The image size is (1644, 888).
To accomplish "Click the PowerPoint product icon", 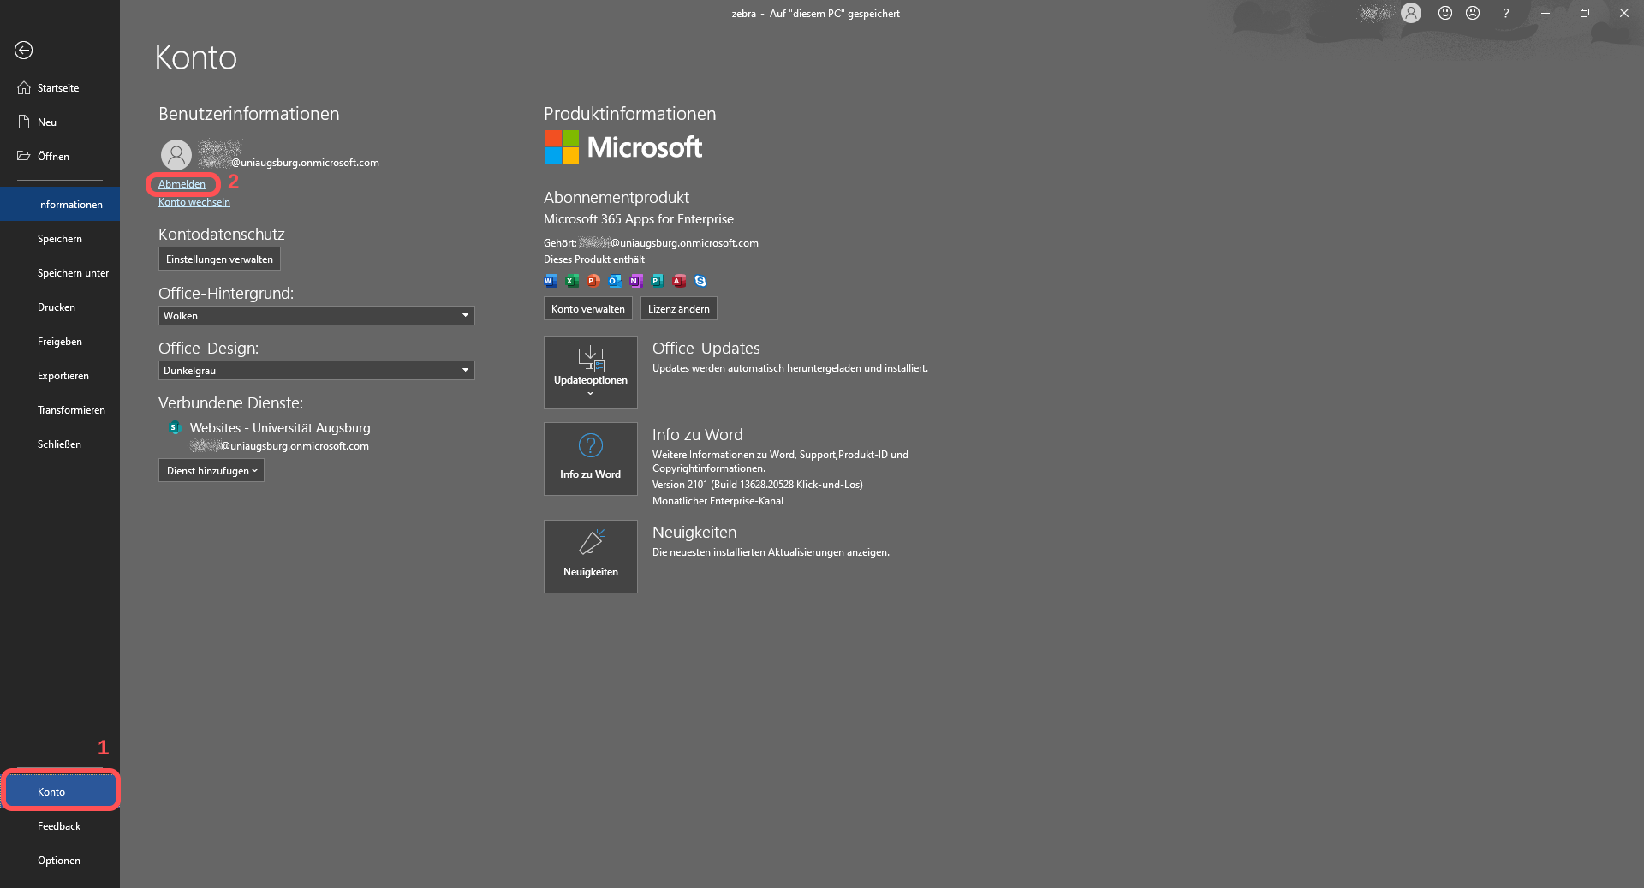I will pos(593,281).
